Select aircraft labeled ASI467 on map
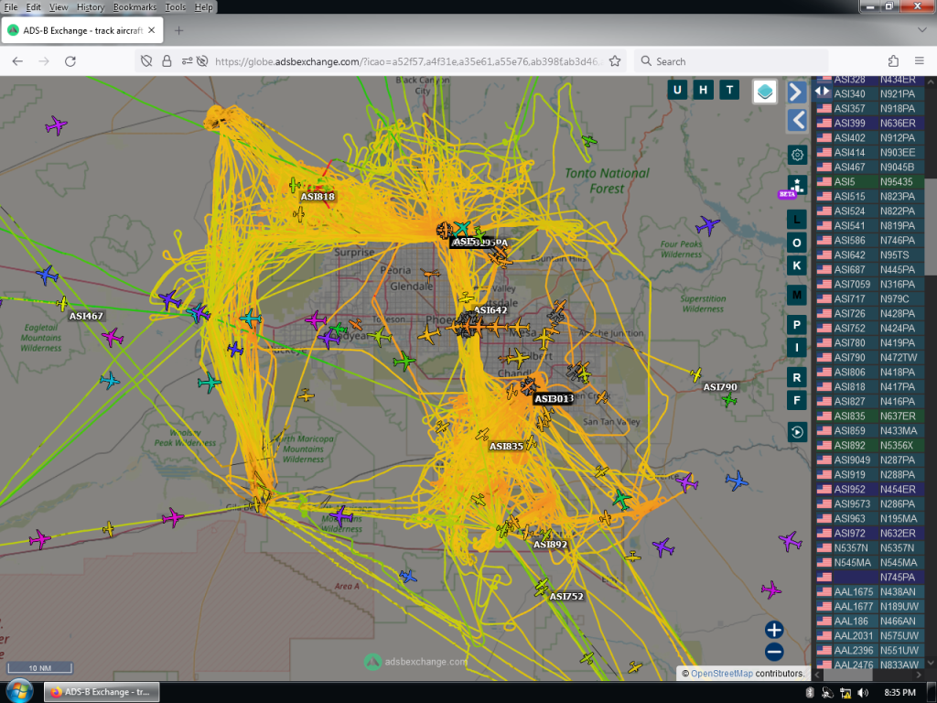 click(x=62, y=304)
